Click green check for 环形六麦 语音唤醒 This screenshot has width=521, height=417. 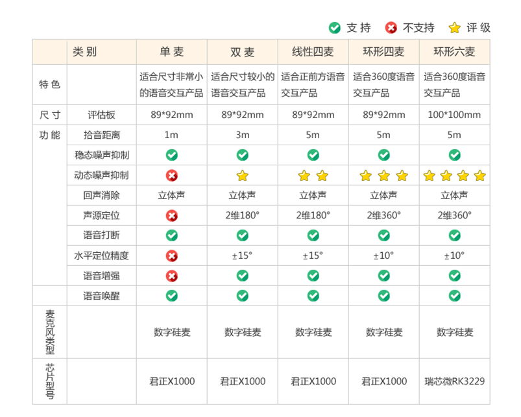click(454, 296)
